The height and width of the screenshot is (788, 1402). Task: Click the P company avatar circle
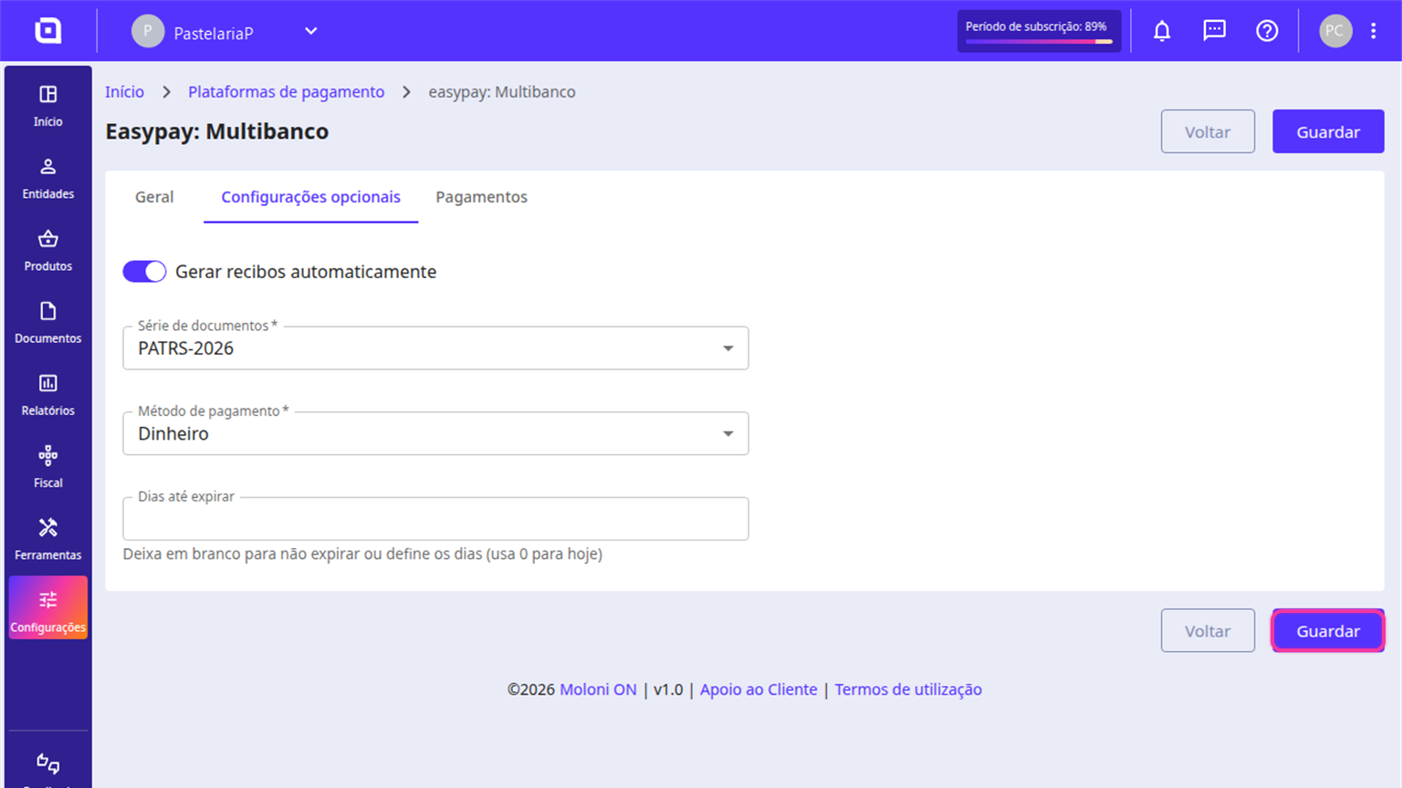tap(147, 31)
